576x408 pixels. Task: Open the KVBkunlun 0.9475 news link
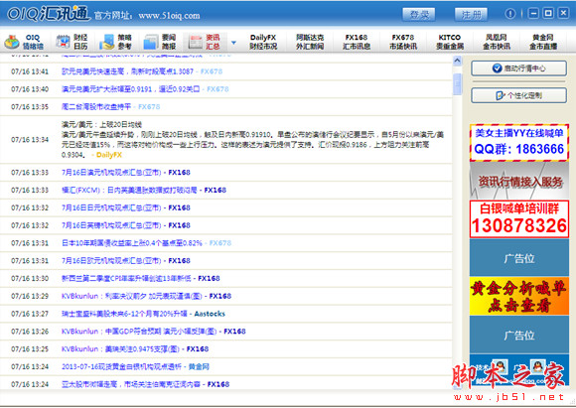[120, 348]
